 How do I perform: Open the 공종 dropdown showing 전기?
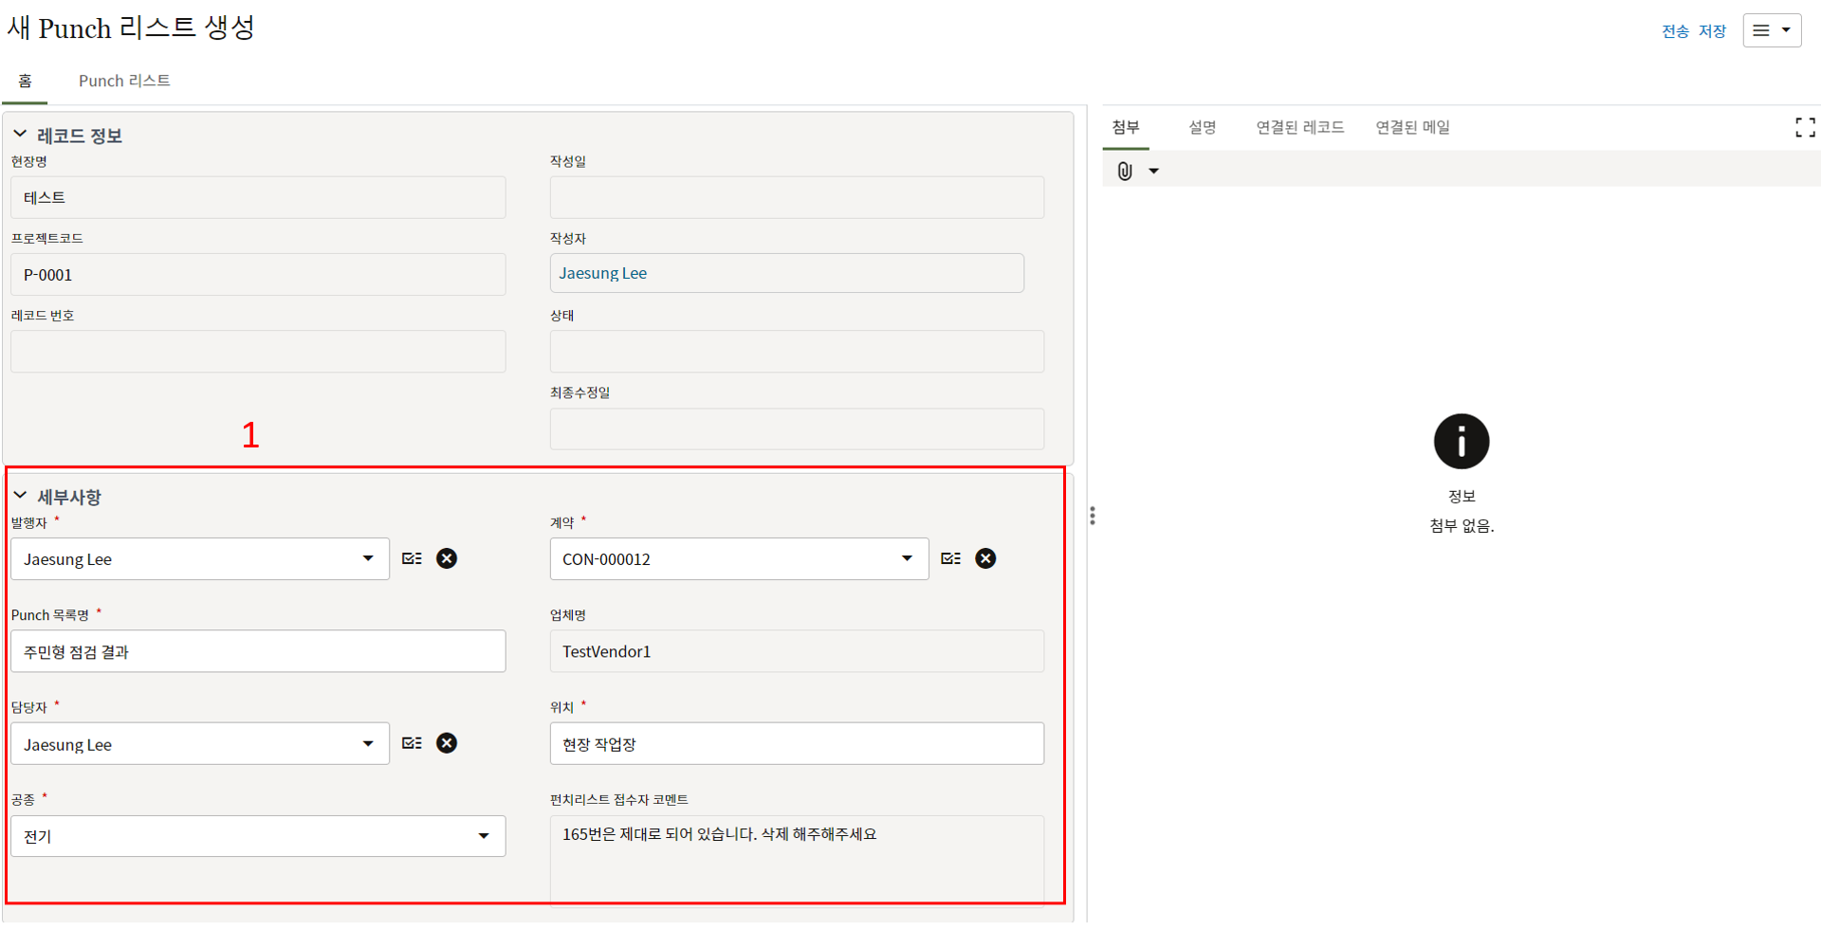[x=484, y=836]
